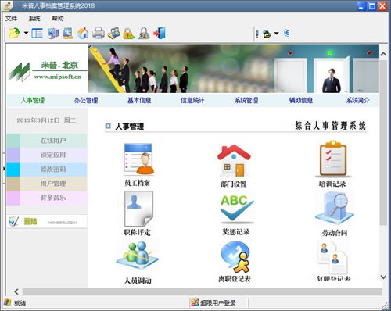Open 职称评定 title evaluation icon
The image size is (391, 311).
(138, 209)
